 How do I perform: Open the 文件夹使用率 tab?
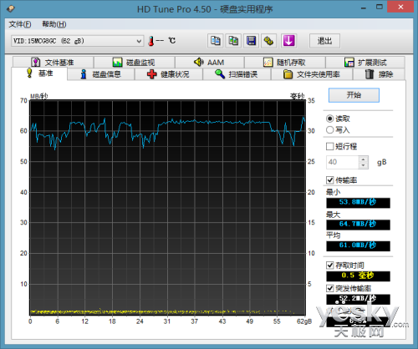pyautogui.click(x=312, y=74)
